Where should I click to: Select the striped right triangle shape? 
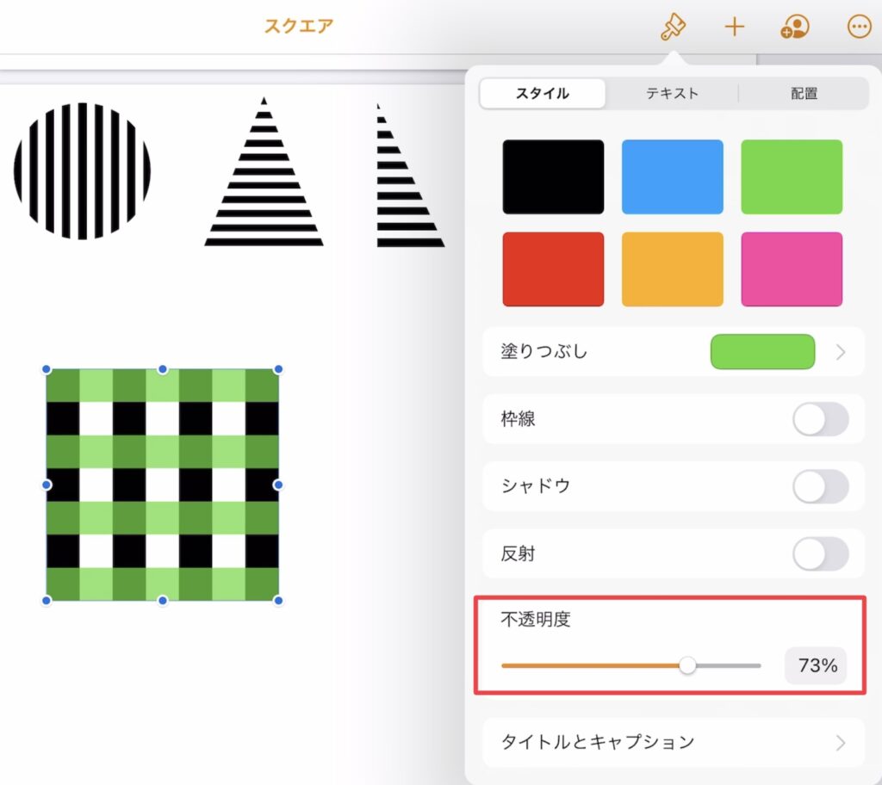pos(411,175)
